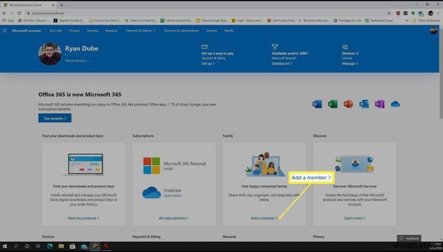
Task: Click the laptop illustration in downloads card
Action: click(85, 165)
